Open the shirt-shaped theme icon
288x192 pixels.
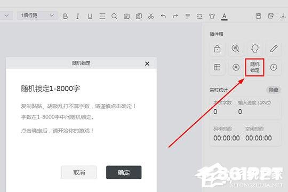tap(212, 16)
